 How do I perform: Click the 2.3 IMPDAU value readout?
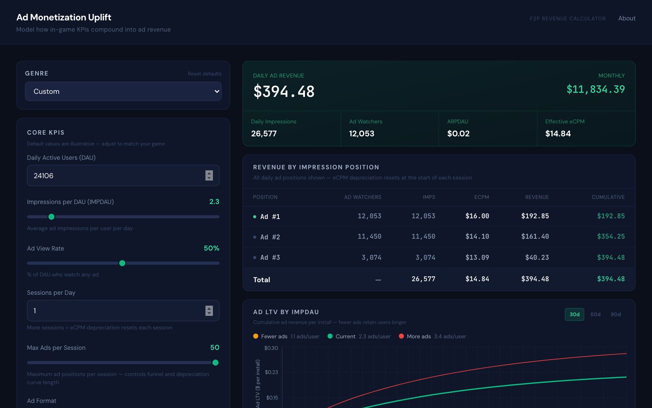(214, 202)
